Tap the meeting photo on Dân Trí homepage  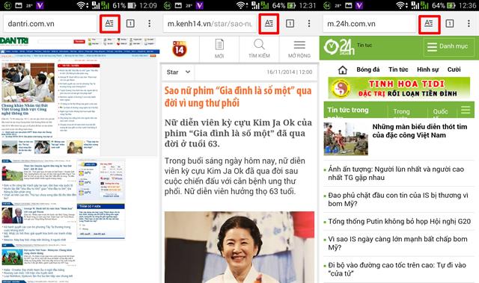click(28, 83)
